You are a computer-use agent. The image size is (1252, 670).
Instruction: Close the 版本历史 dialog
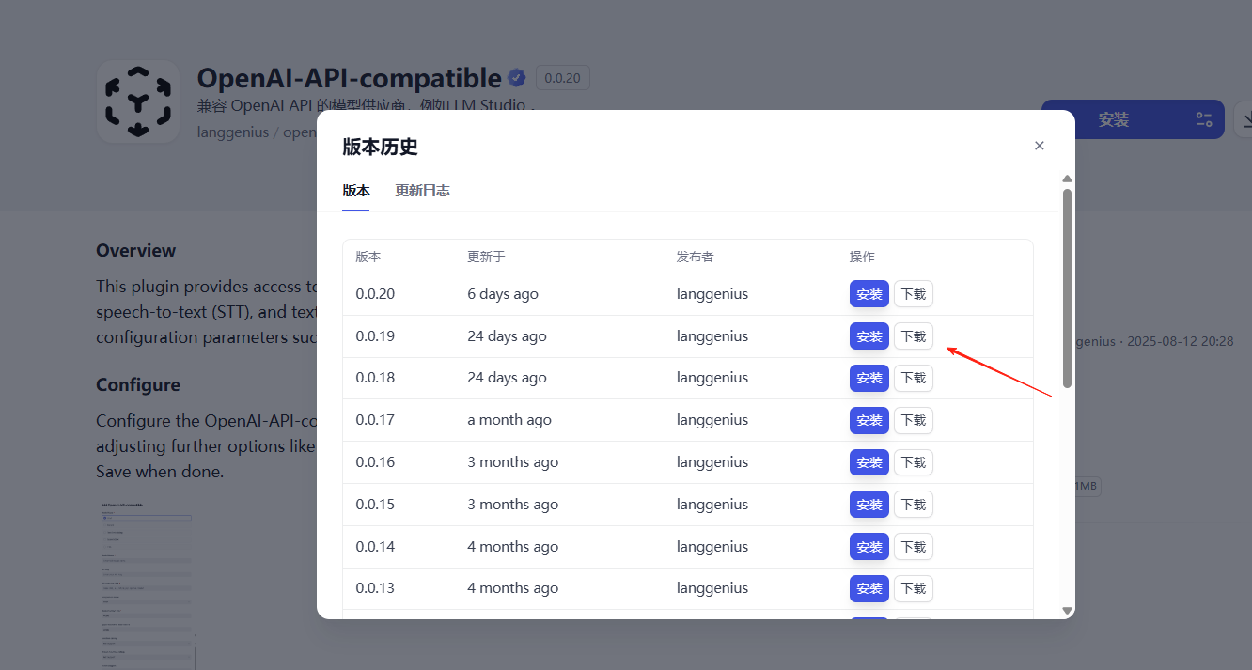point(1039,146)
